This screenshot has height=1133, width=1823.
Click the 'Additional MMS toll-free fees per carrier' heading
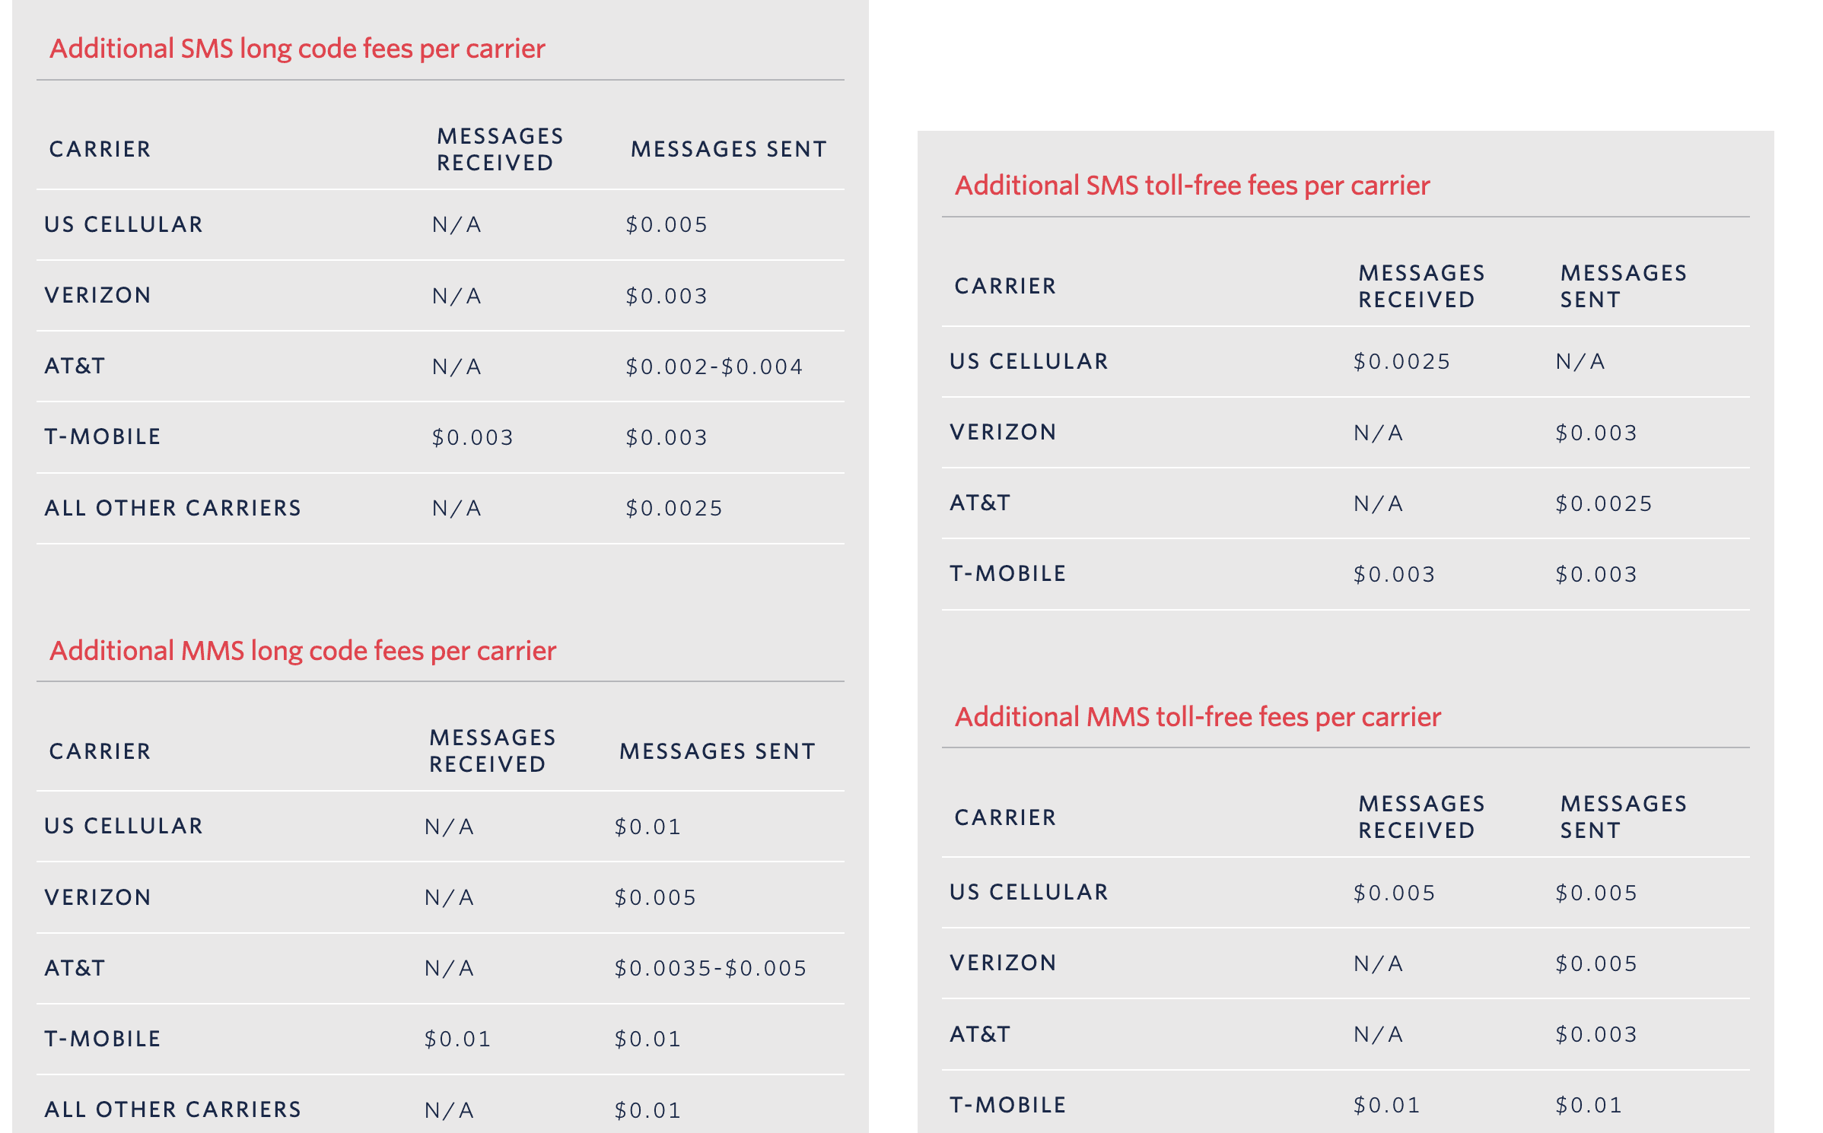1198,717
